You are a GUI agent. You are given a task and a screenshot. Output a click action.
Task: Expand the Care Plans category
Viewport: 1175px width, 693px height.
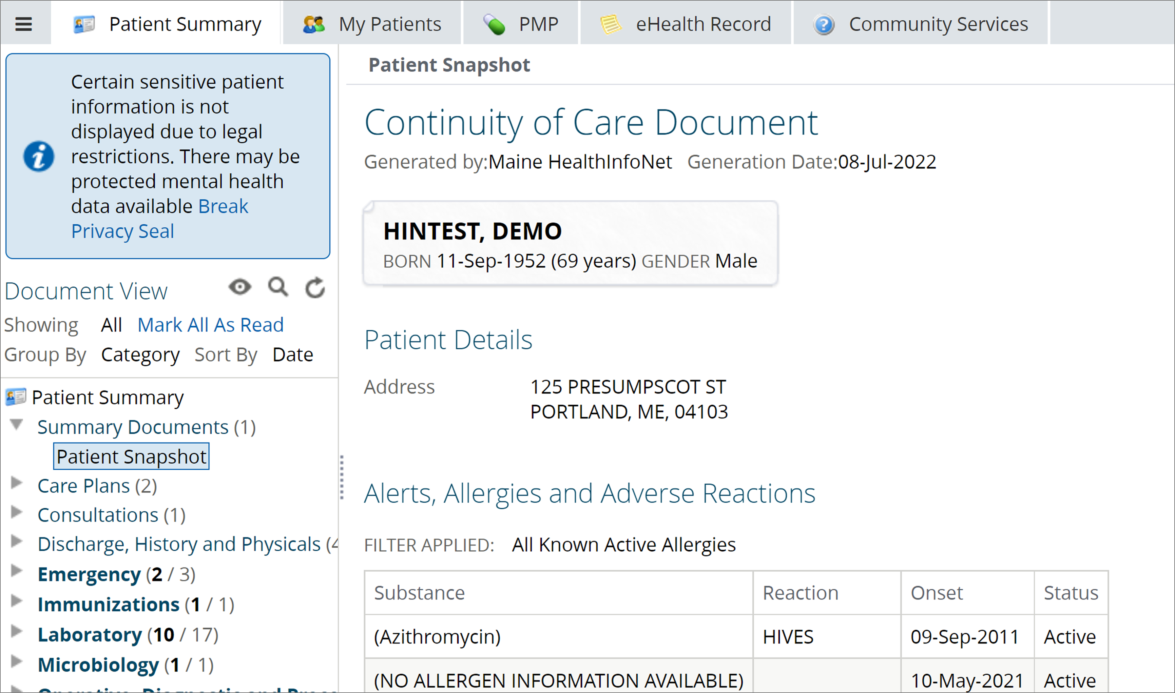[x=17, y=483]
